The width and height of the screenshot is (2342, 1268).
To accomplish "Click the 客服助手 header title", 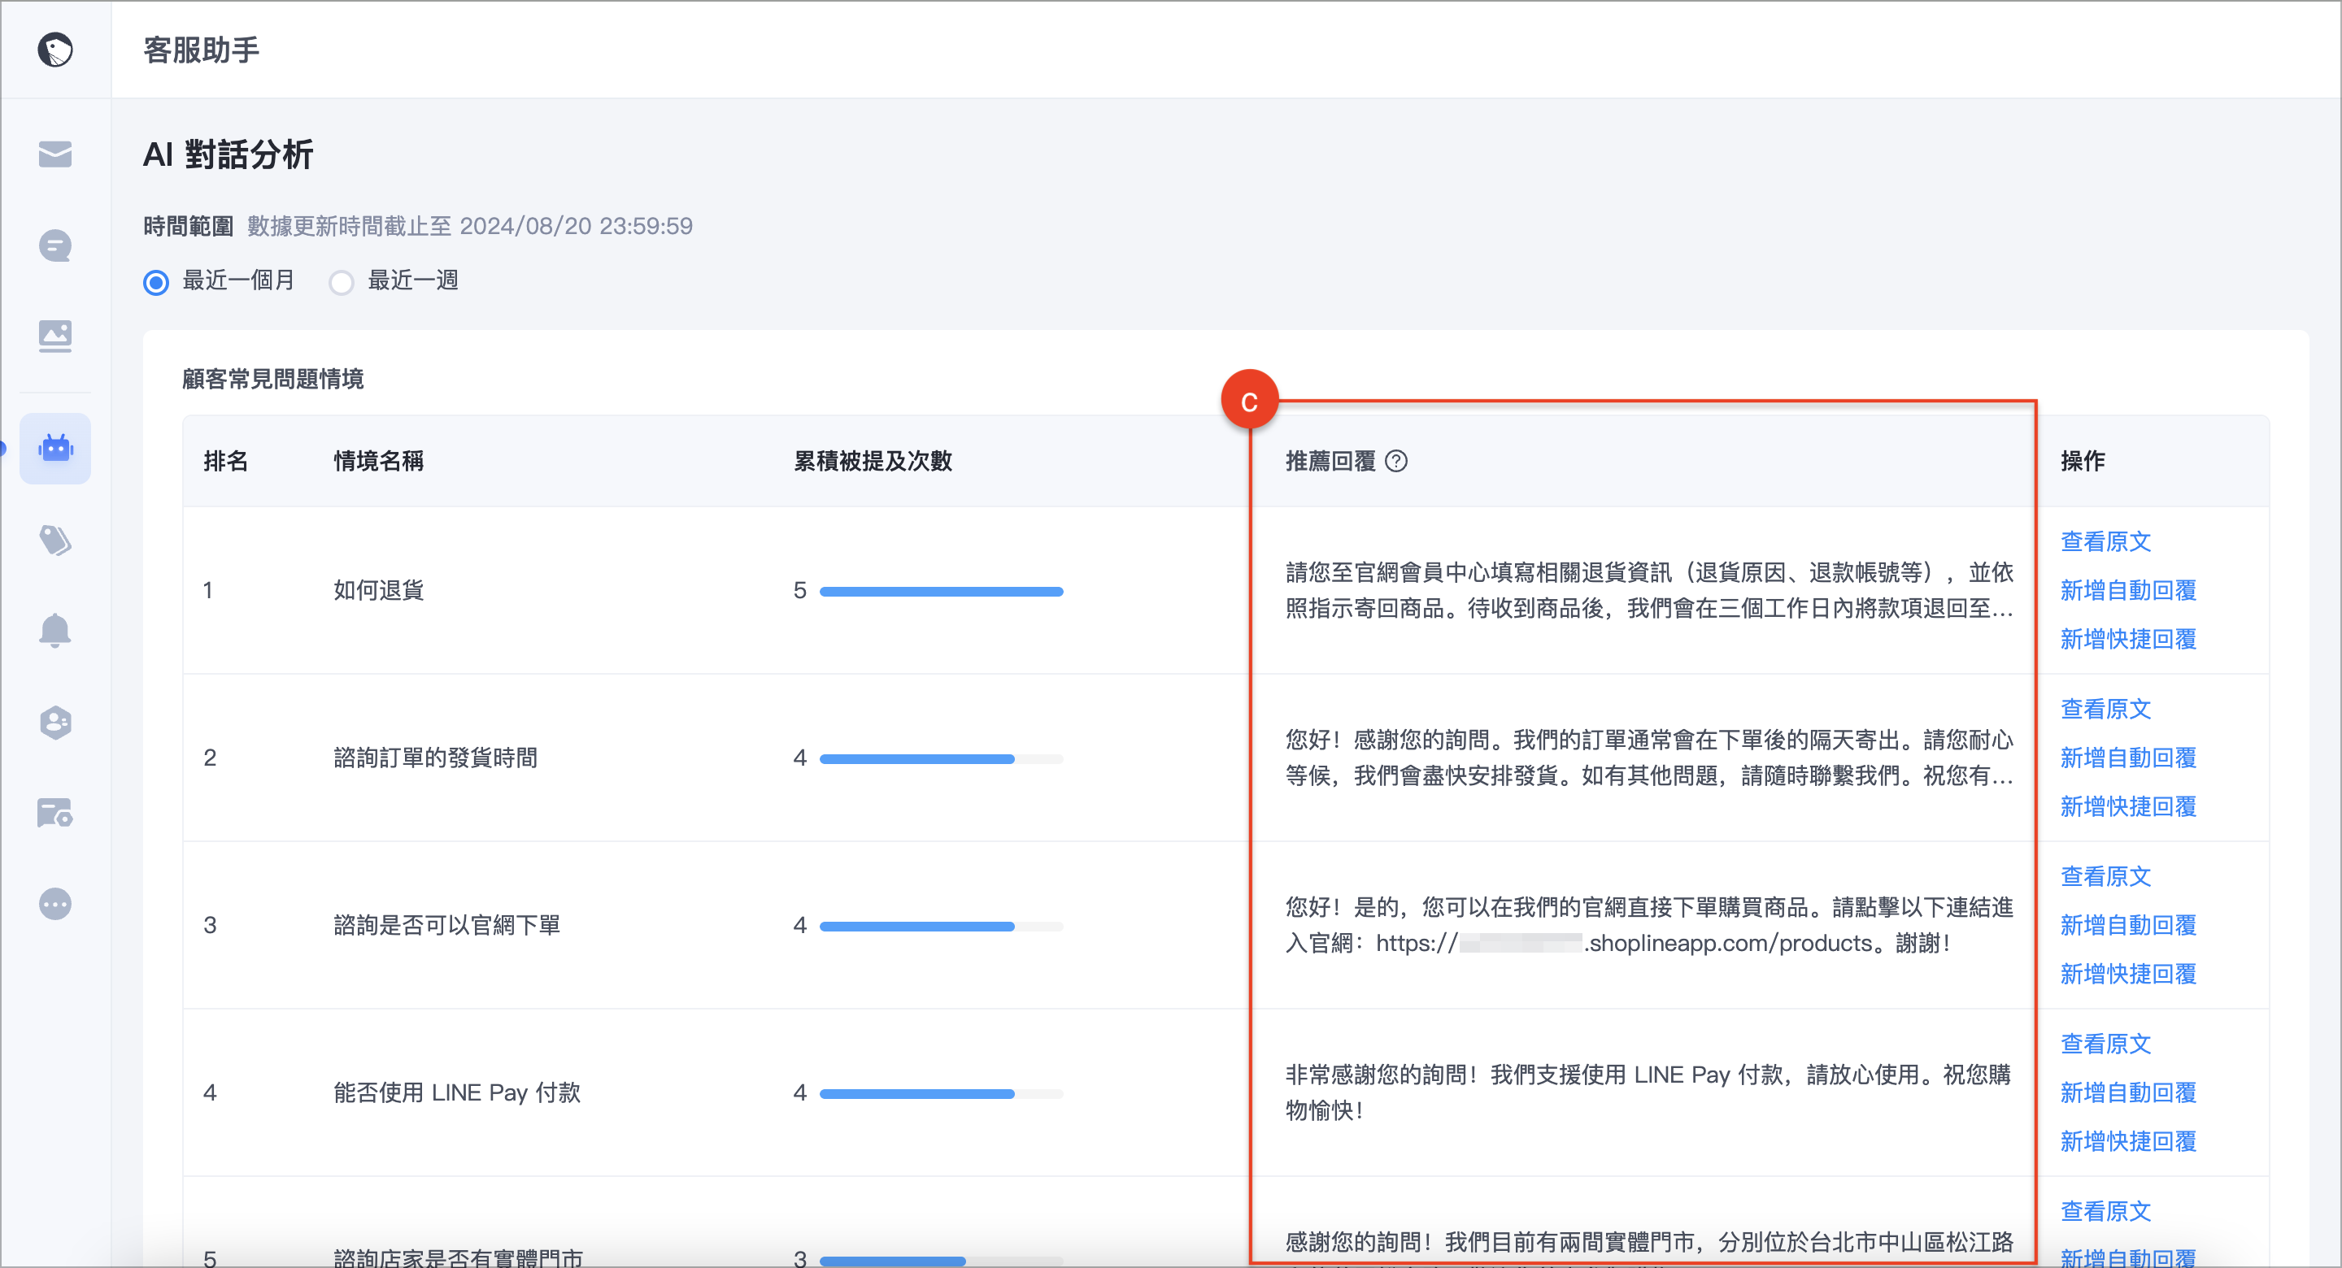I will click(x=202, y=50).
